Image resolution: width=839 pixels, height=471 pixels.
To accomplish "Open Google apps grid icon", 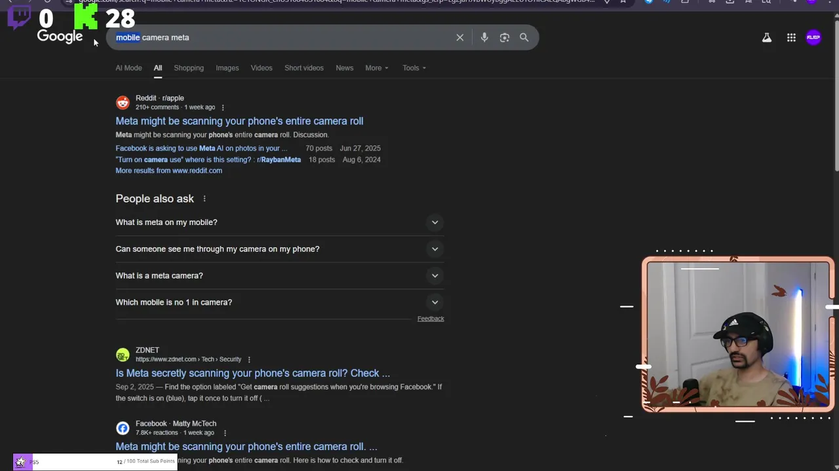I will click(x=791, y=38).
